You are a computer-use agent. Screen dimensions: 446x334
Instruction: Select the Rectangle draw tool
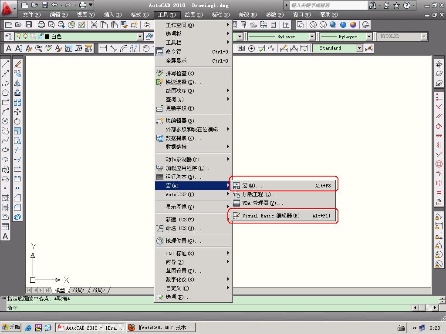[x=5, y=102]
